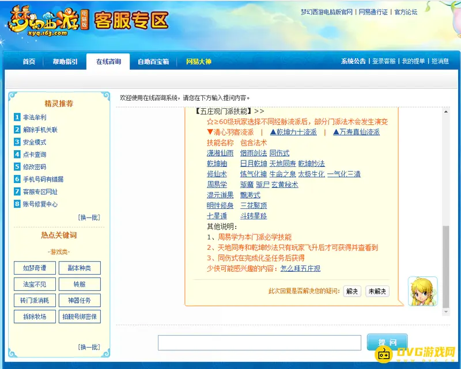Open the 天地同寿 spell link
The image size is (461, 369).
(x=282, y=163)
